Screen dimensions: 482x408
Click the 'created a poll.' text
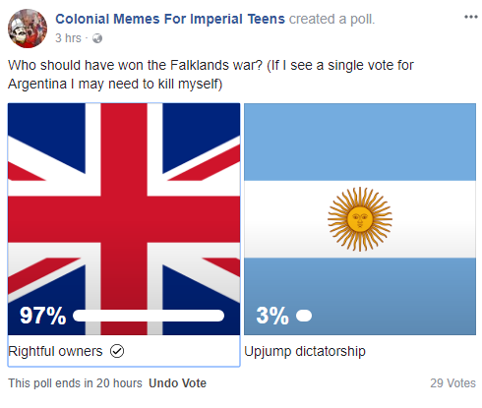pyautogui.click(x=331, y=19)
